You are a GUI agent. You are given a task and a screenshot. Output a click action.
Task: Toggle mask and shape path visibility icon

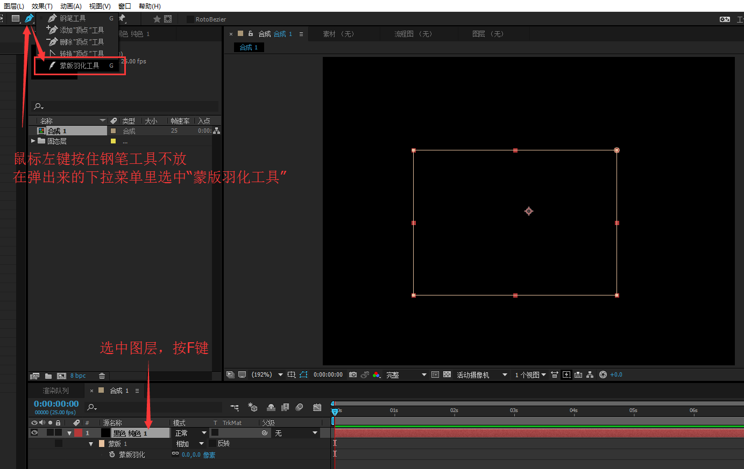tap(303, 374)
